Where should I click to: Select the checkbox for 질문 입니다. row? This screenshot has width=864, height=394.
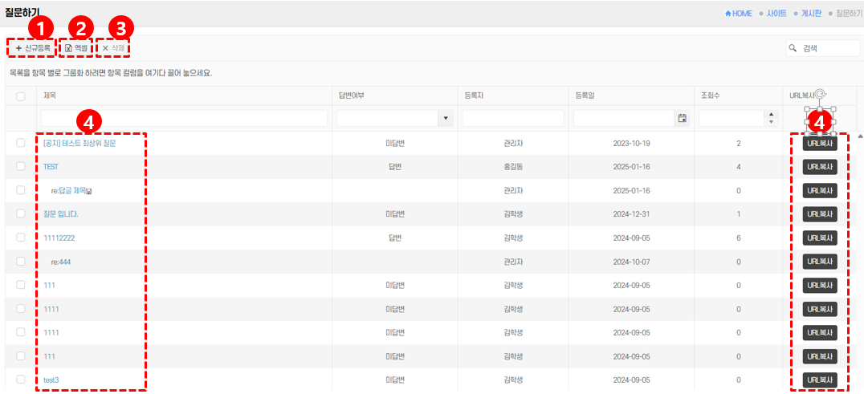click(21, 214)
